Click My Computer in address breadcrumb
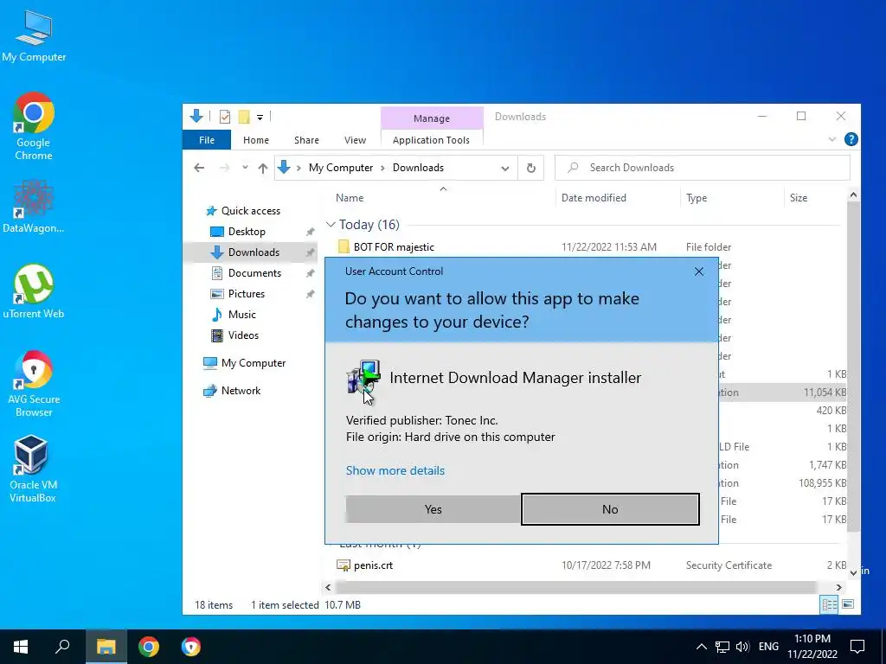The width and height of the screenshot is (886, 664). click(341, 168)
